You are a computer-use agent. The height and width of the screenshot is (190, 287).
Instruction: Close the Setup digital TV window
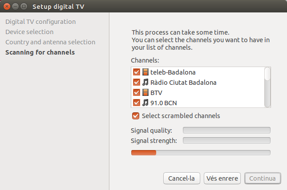pos(6,6)
